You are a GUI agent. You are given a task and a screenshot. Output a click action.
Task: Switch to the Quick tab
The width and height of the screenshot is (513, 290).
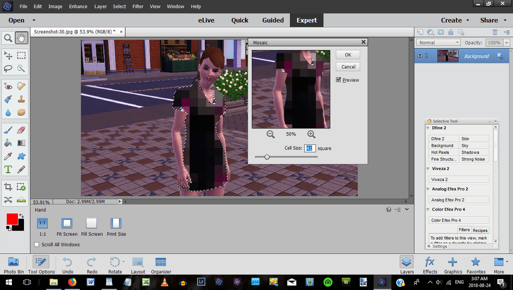point(240,20)
